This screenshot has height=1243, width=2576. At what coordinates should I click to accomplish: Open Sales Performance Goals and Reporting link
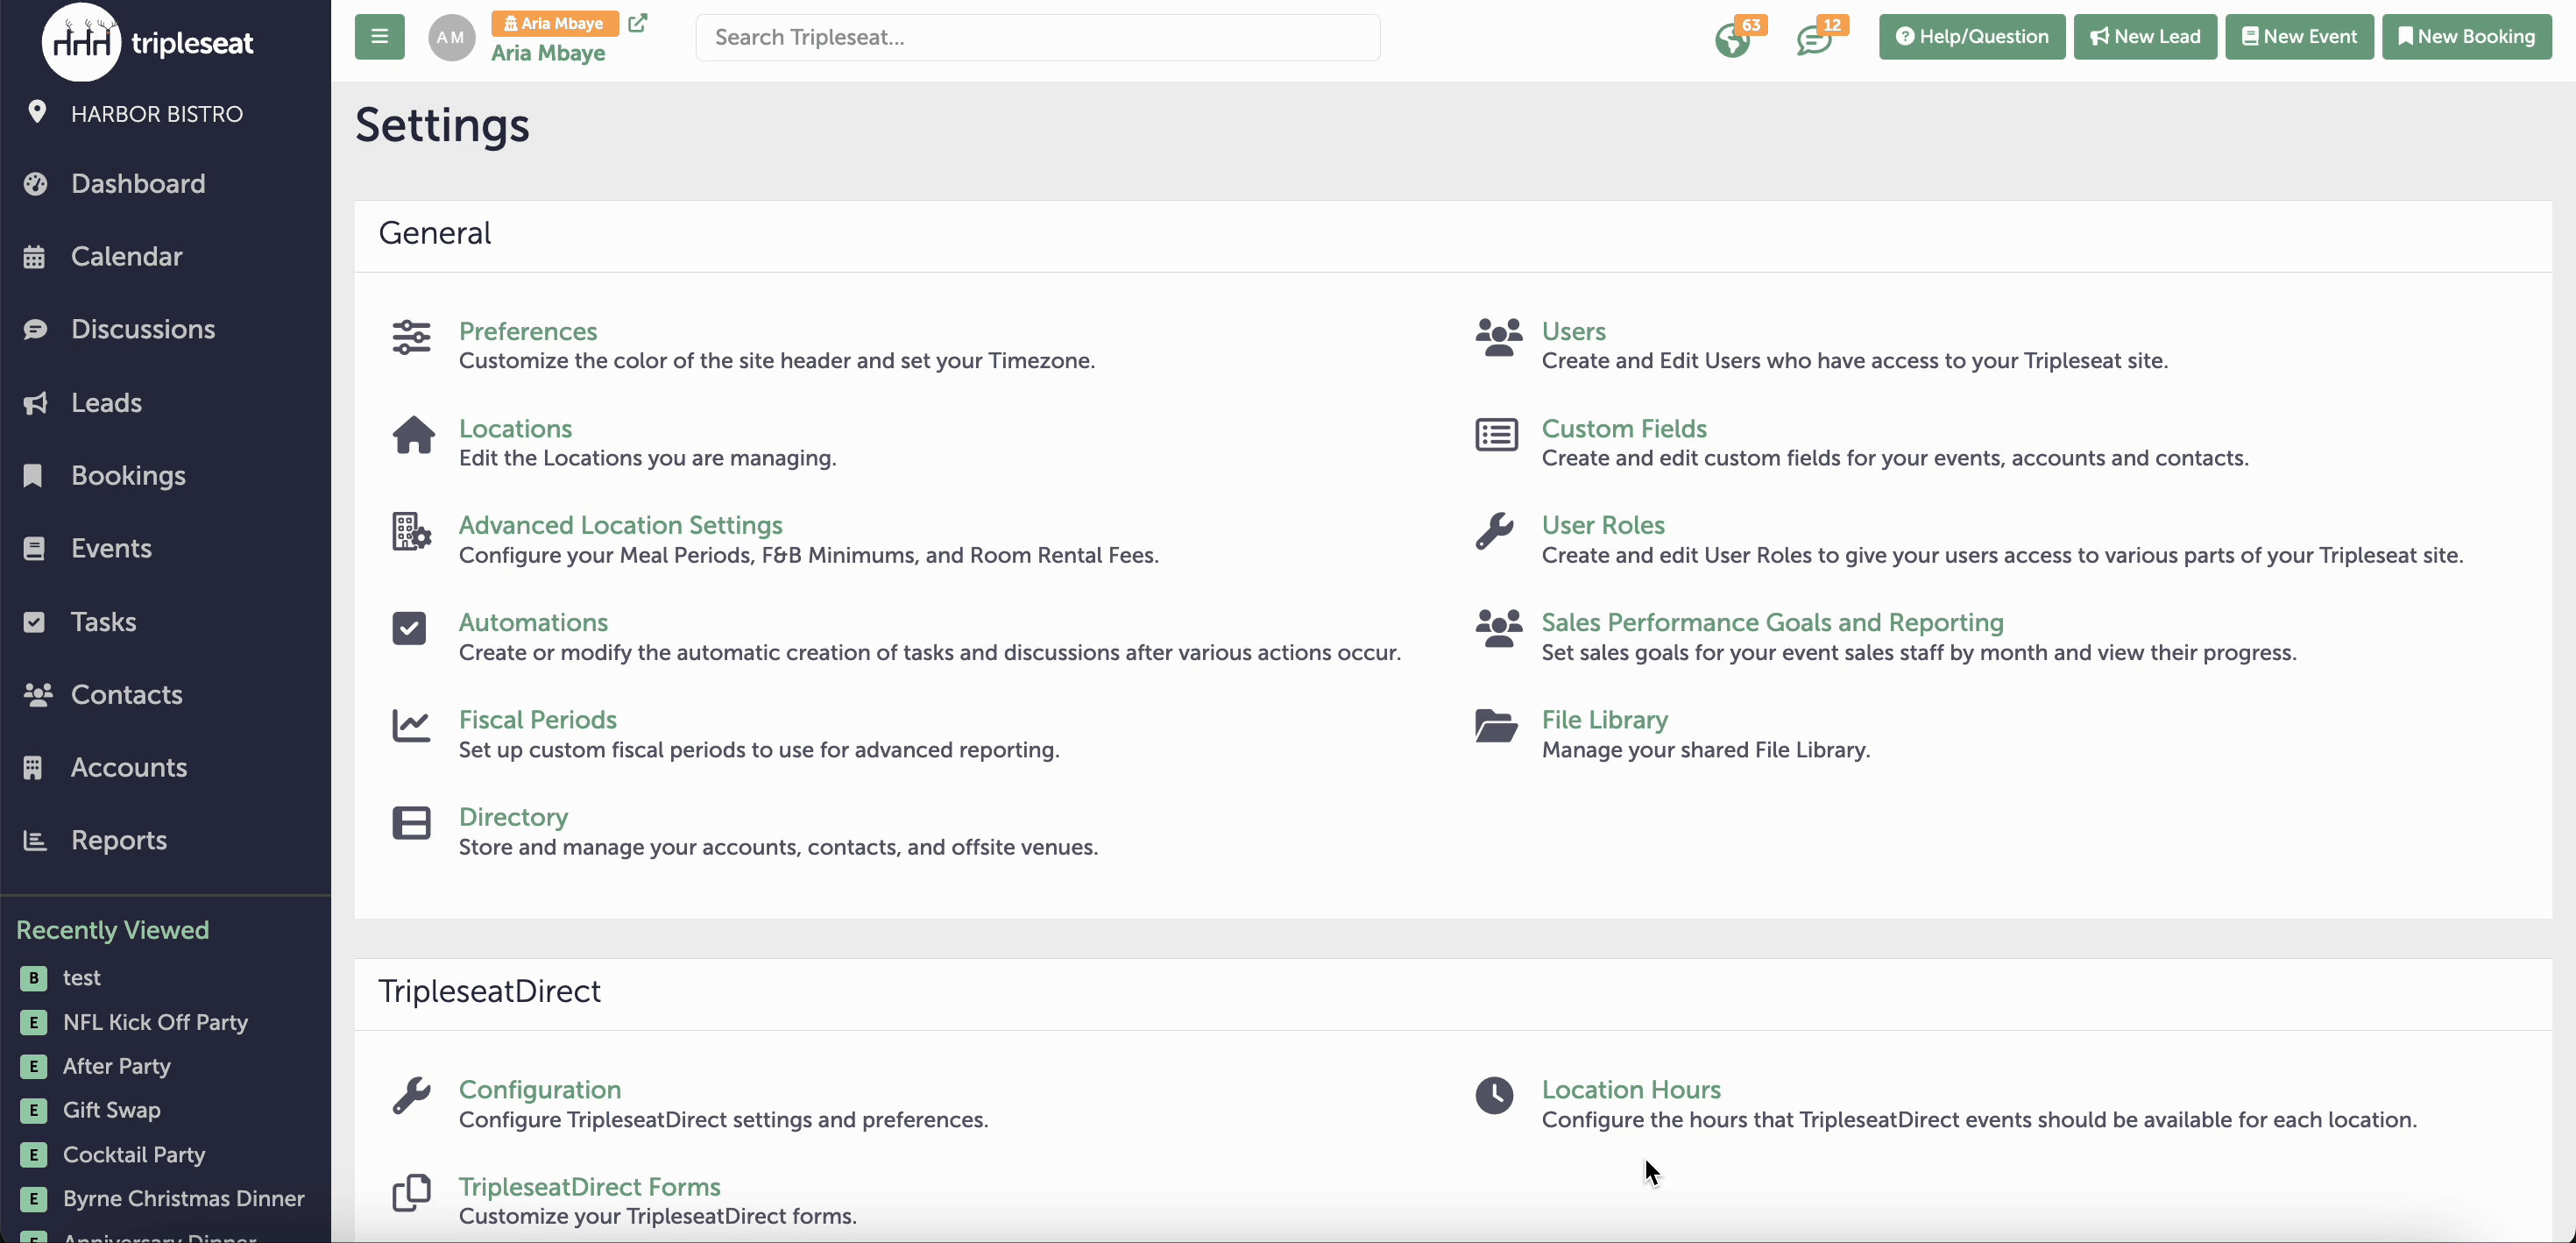click(x=1772, y=622)
